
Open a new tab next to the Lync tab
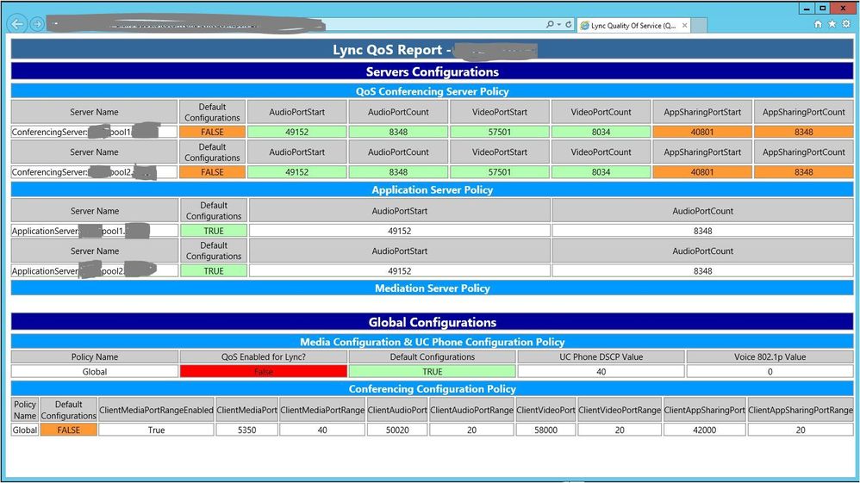click(x=699, y=25)
